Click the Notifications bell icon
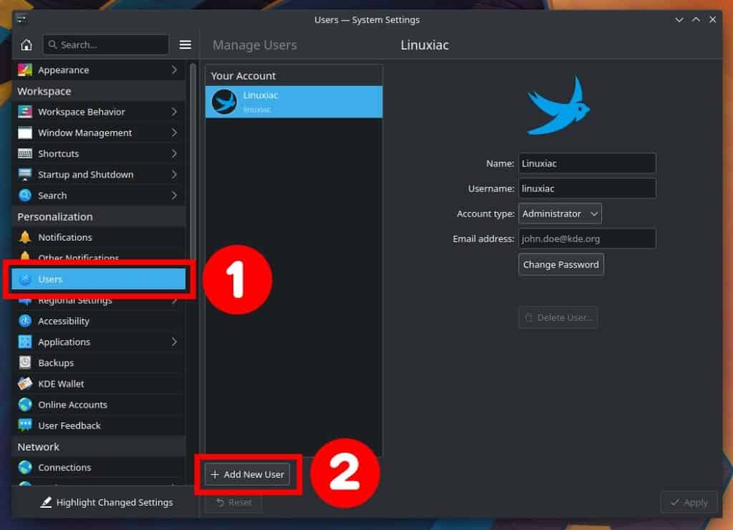The height and width of the screenshot is (530, 733). pyautogui.click(x=25, y=237)
